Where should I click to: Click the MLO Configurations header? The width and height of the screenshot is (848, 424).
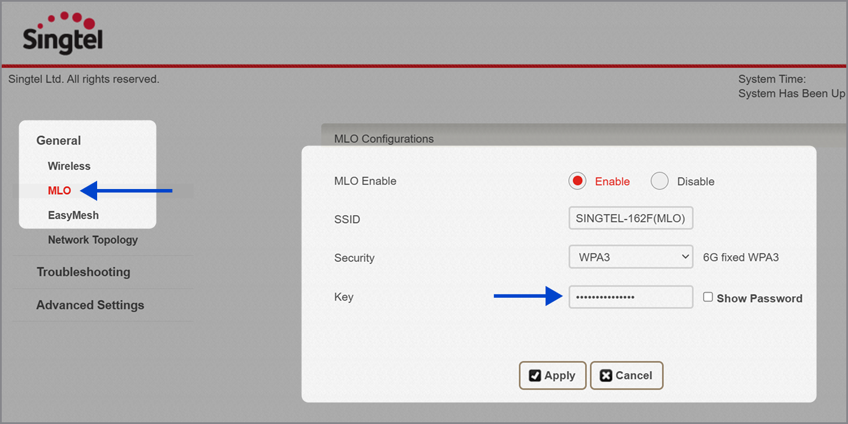coord(384,139)
